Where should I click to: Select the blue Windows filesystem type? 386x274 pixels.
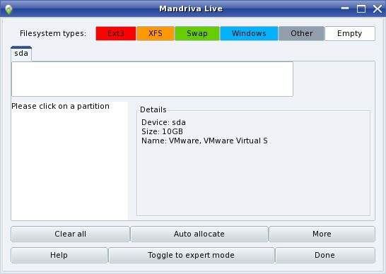pyautogui.click(x=249, y=33)
